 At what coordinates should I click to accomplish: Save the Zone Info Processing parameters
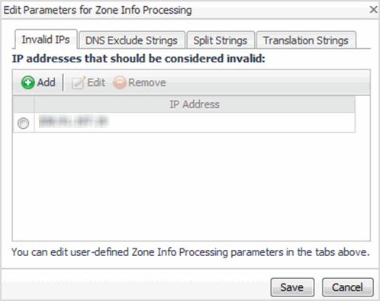[292, 287]
